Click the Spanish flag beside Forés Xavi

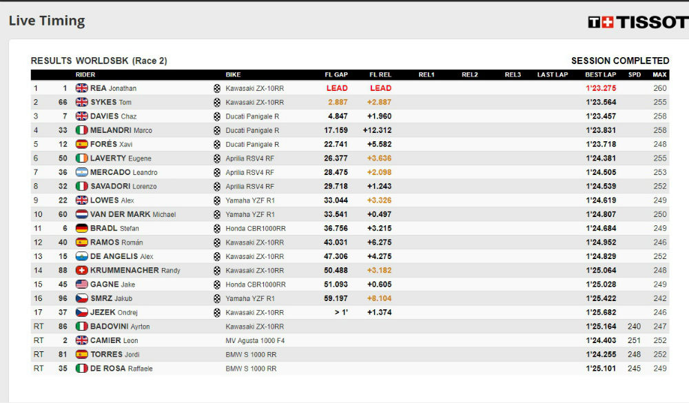pyautogui.click(x=82, y=145)
